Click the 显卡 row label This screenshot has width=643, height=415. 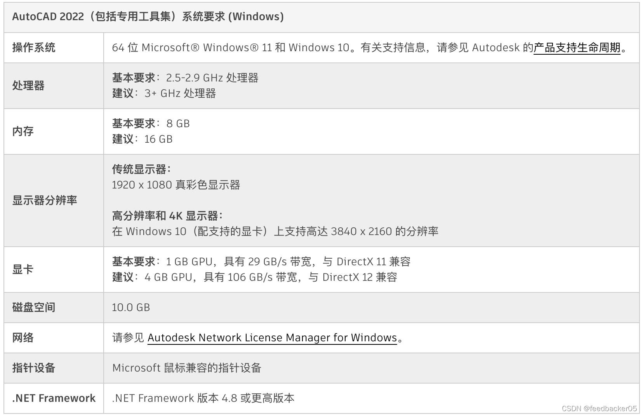[x=23, y=270]
